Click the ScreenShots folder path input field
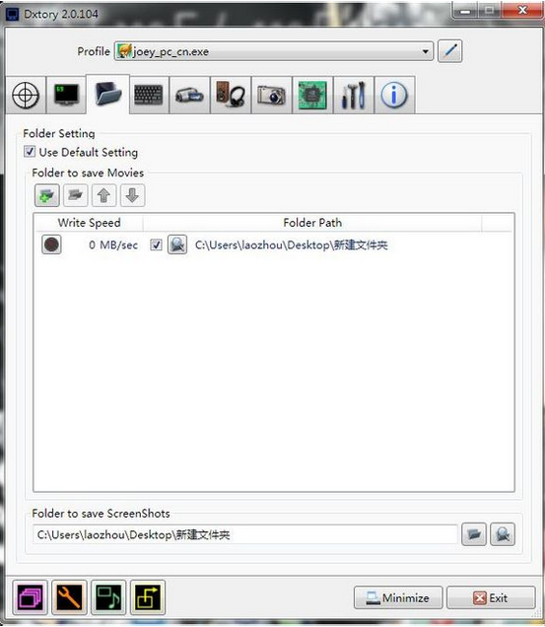 [245, 534]
